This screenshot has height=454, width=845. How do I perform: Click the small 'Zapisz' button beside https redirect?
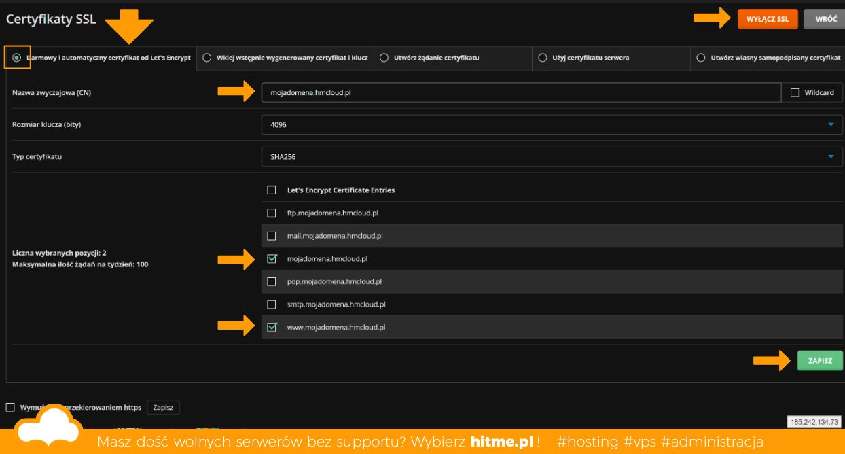pyautogui.click(x=163, y=407)
